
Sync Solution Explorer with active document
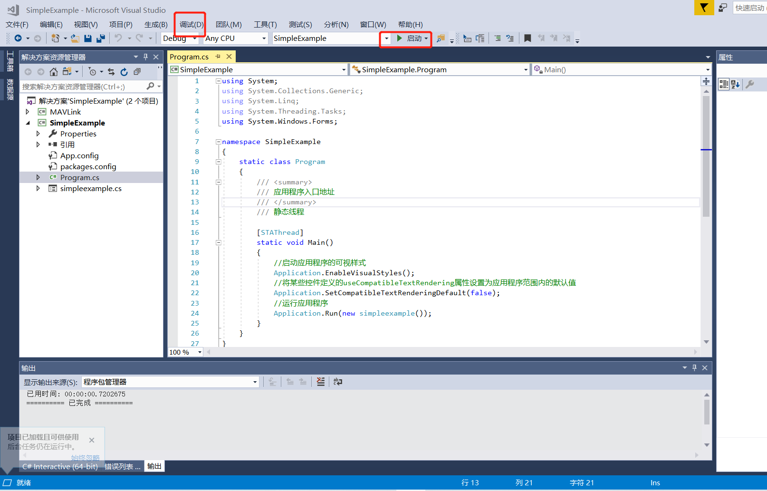[x=110, y=72]
